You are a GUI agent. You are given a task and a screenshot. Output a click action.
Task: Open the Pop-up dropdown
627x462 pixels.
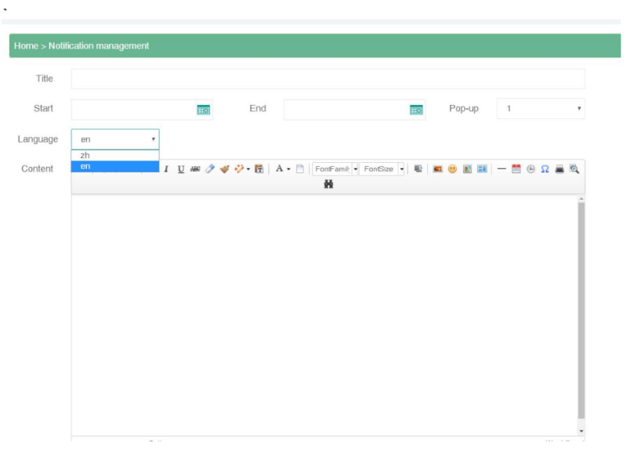coord(541,109)
